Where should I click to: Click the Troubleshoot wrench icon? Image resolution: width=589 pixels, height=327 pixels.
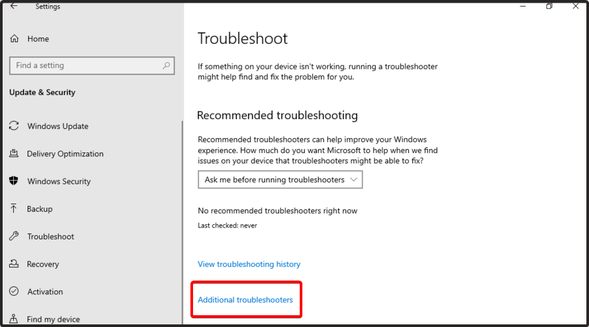[14, 236]
